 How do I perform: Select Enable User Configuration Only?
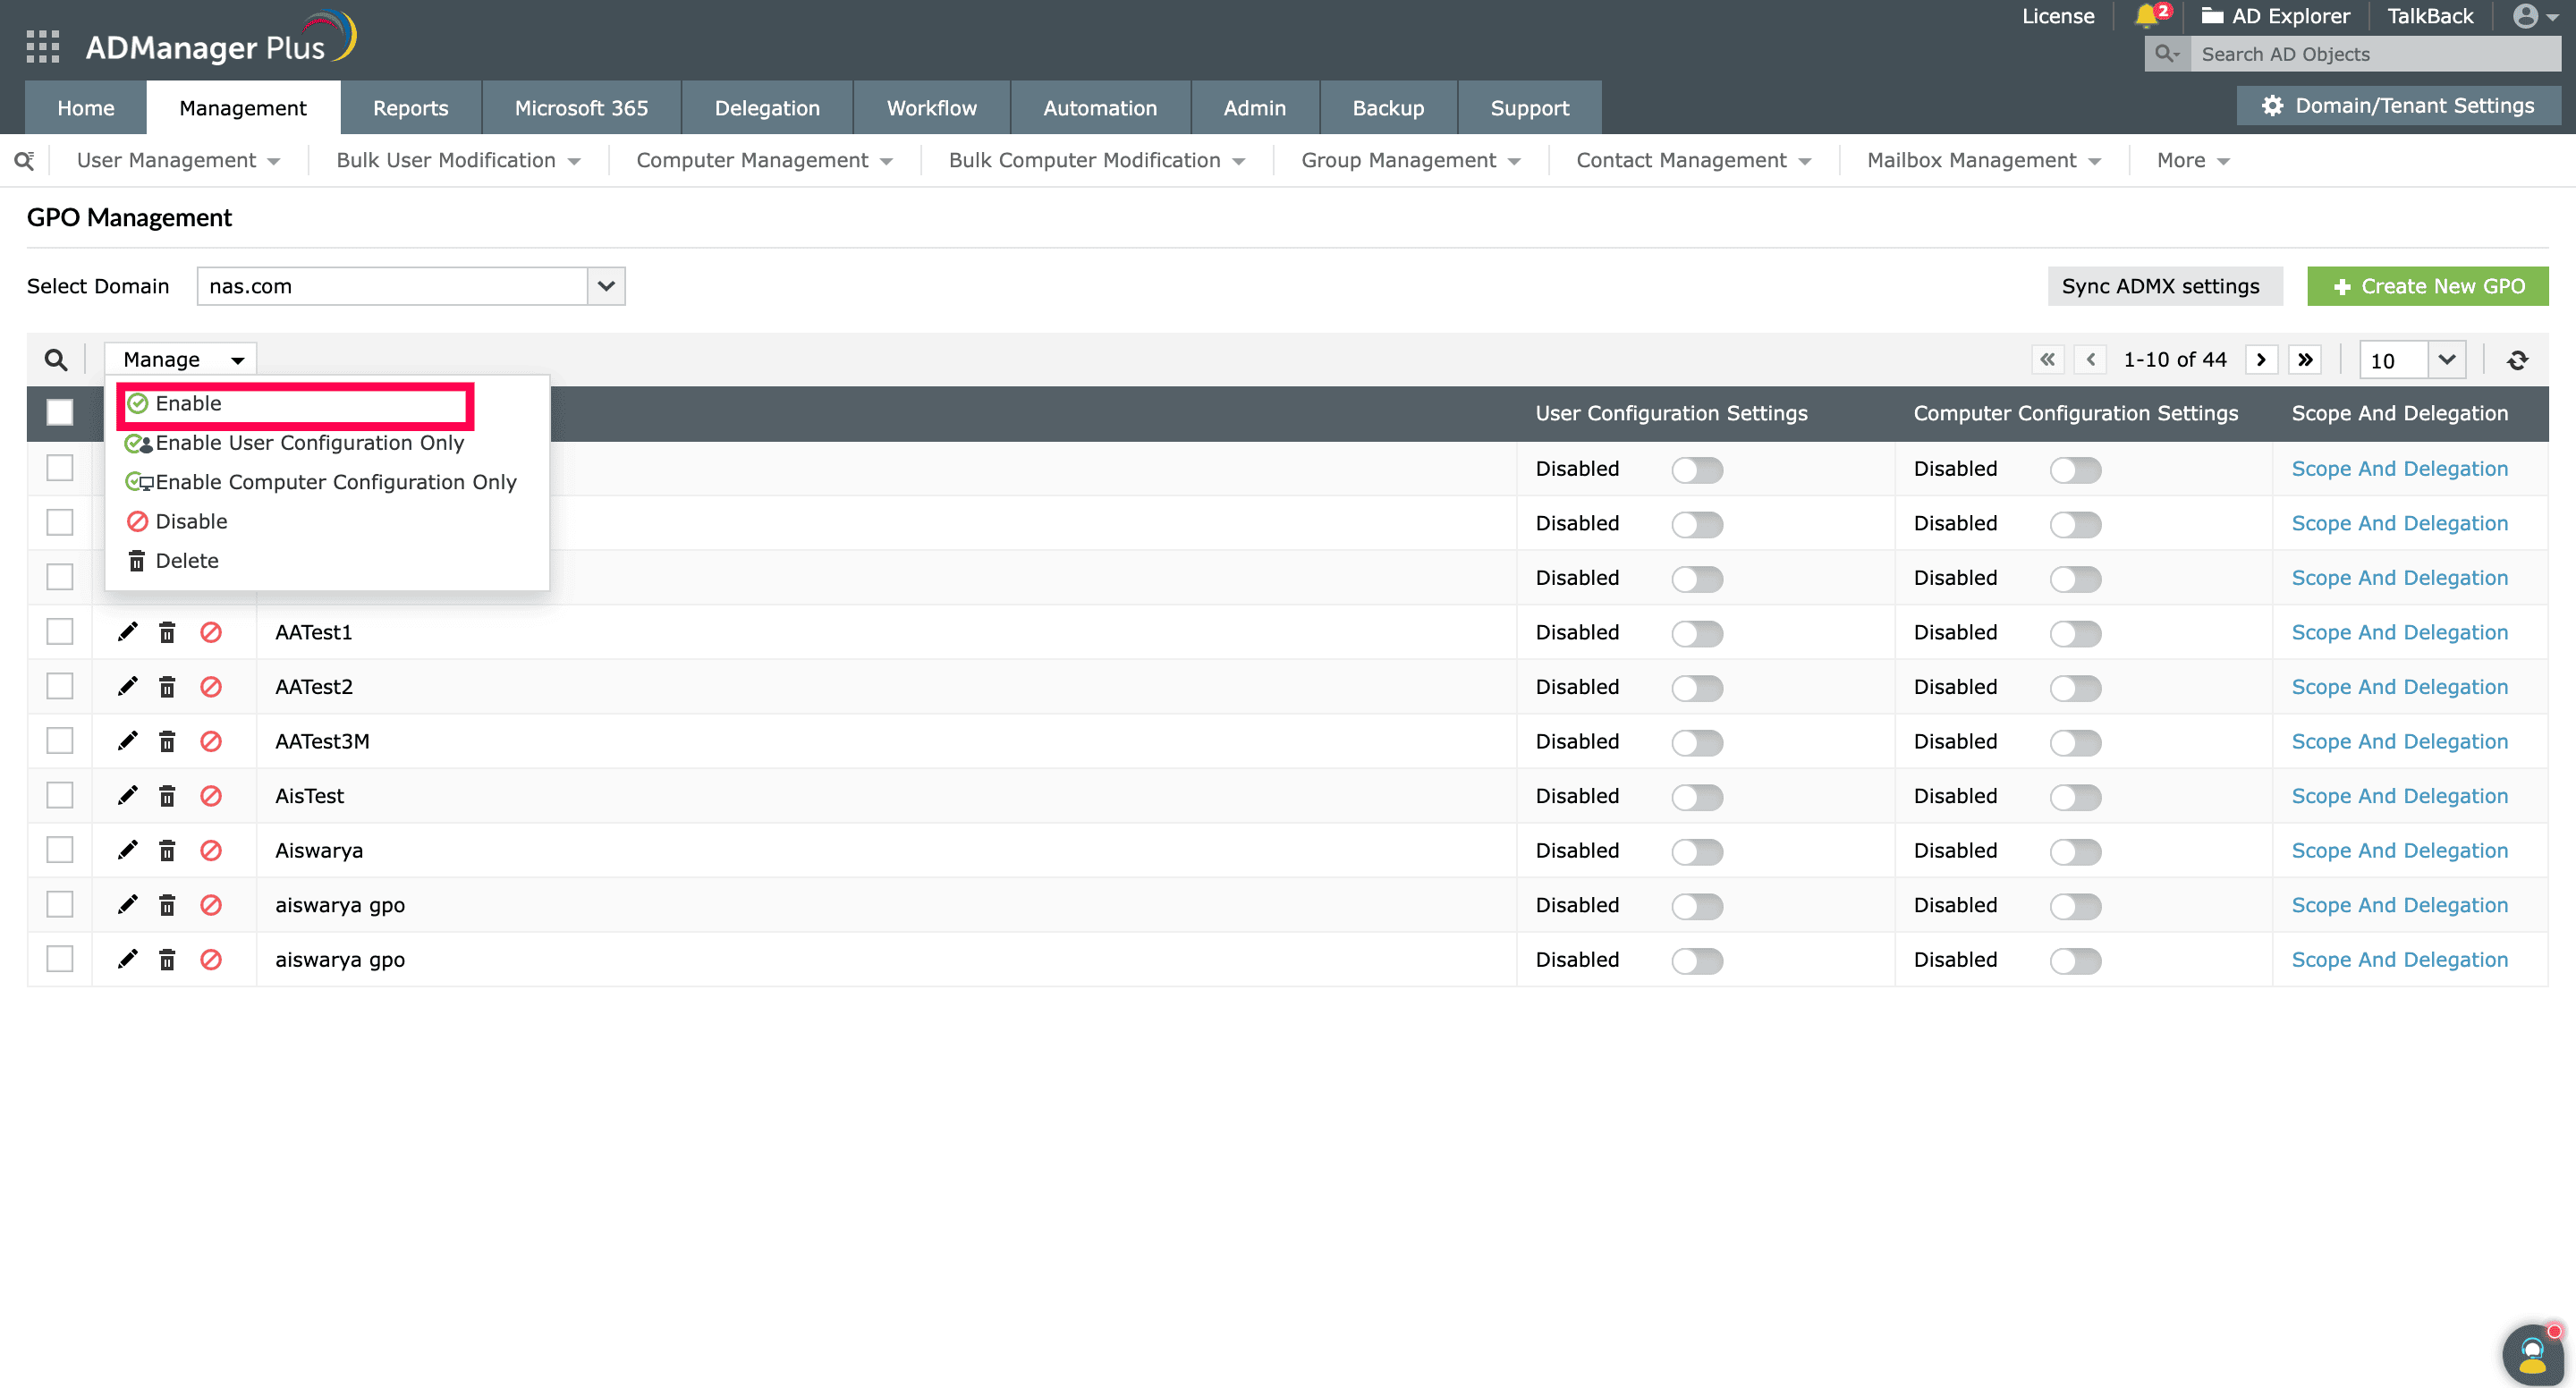(309, 441)
